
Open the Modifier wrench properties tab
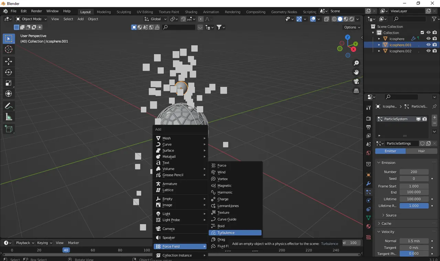click(x=368, y=184)
